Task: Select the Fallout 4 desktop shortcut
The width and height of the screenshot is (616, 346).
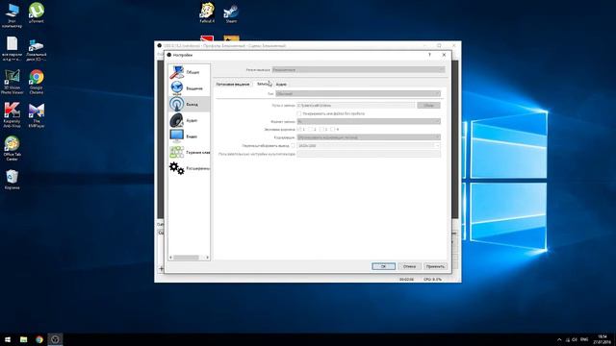Action: (x=207, y=12)
